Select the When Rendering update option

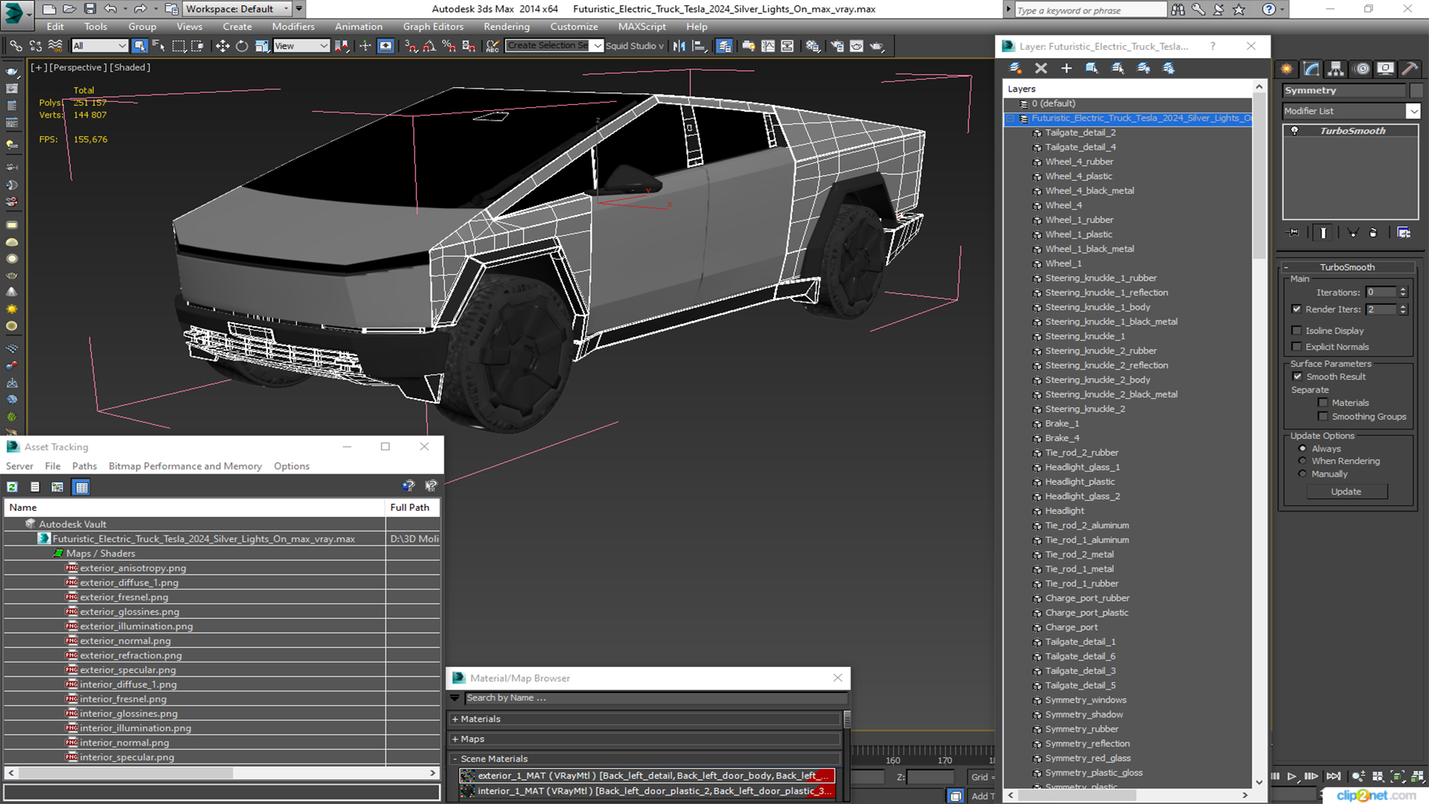pyautogui.click(x=1302, y=461)
